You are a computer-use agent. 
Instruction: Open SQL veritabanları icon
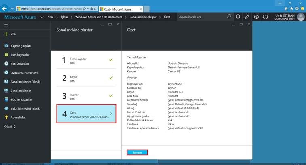tap(6, 99)
